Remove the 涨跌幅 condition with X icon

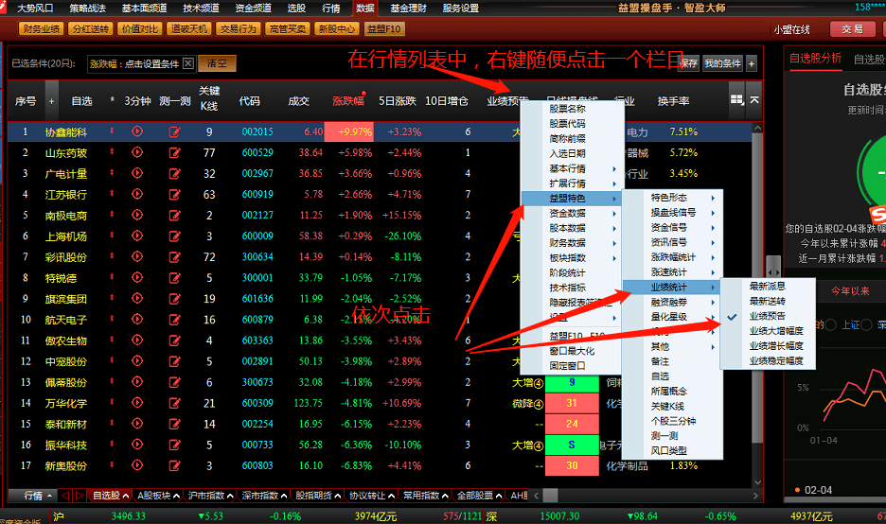[188, 63]
